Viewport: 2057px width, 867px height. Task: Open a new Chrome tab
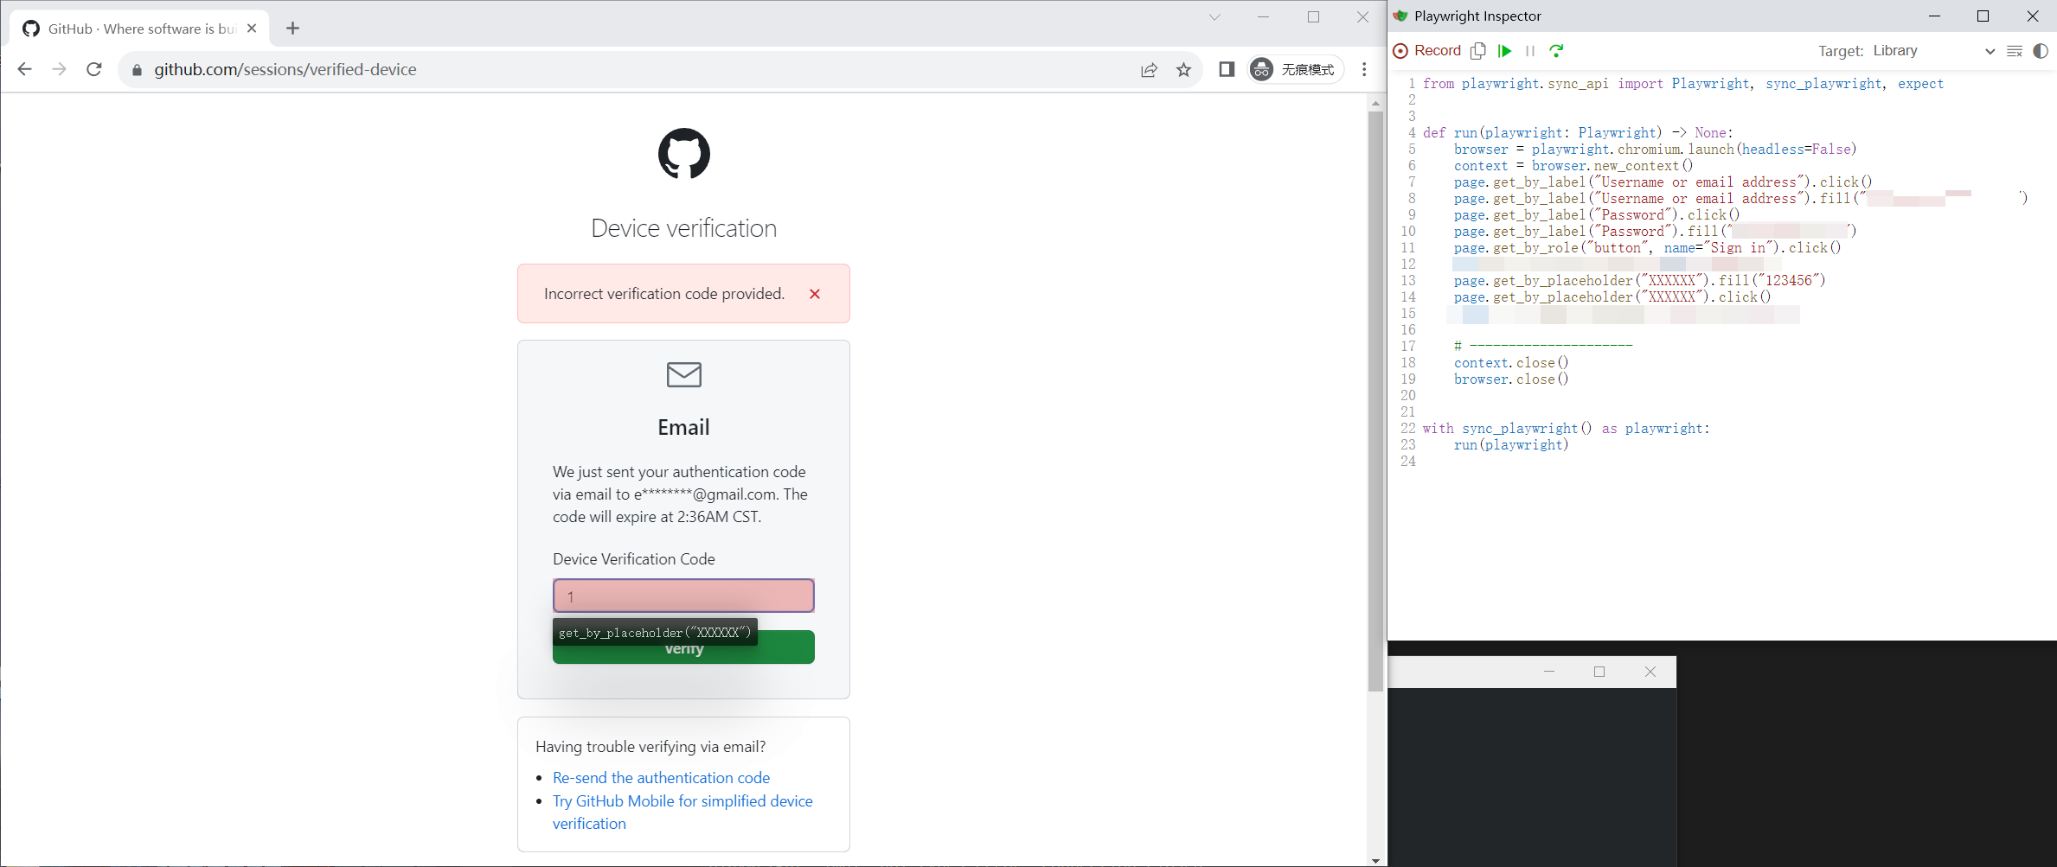pos(292,29)
